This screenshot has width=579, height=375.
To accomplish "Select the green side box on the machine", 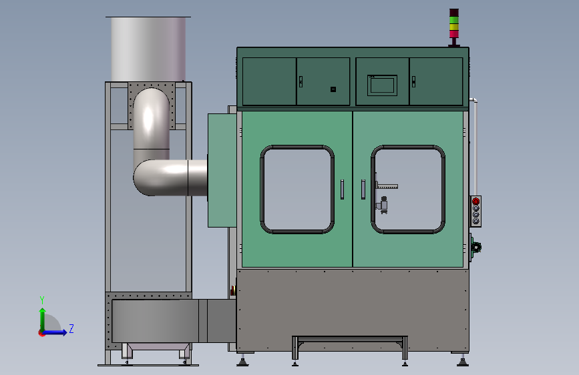I will pos(222,170).
